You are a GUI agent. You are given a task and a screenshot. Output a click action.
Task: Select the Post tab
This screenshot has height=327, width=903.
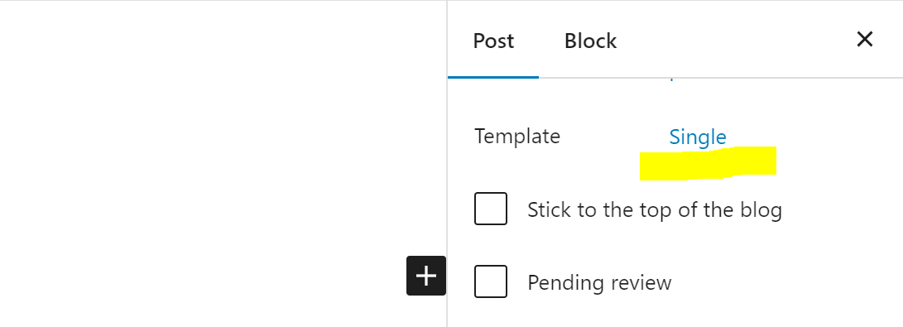493,41
